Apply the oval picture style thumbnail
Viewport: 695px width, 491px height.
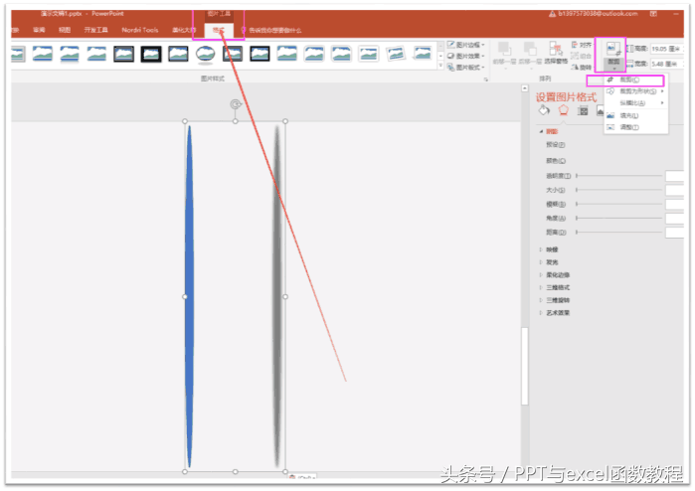(x=205, y=54)
